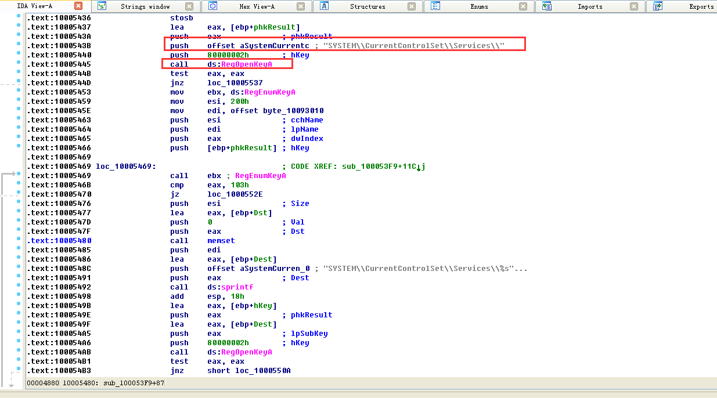The height and width of the screenshot is (398, 717).
Task: Select the loc_10005469 label
Action: (x=126, y=167)
